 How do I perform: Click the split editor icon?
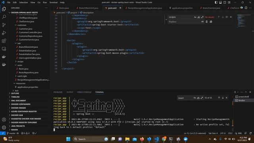246,8
